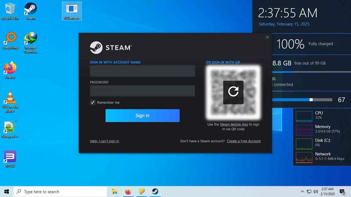351x197 pixels.
Task: Open the Create a Free Account link
Action: 244,141
